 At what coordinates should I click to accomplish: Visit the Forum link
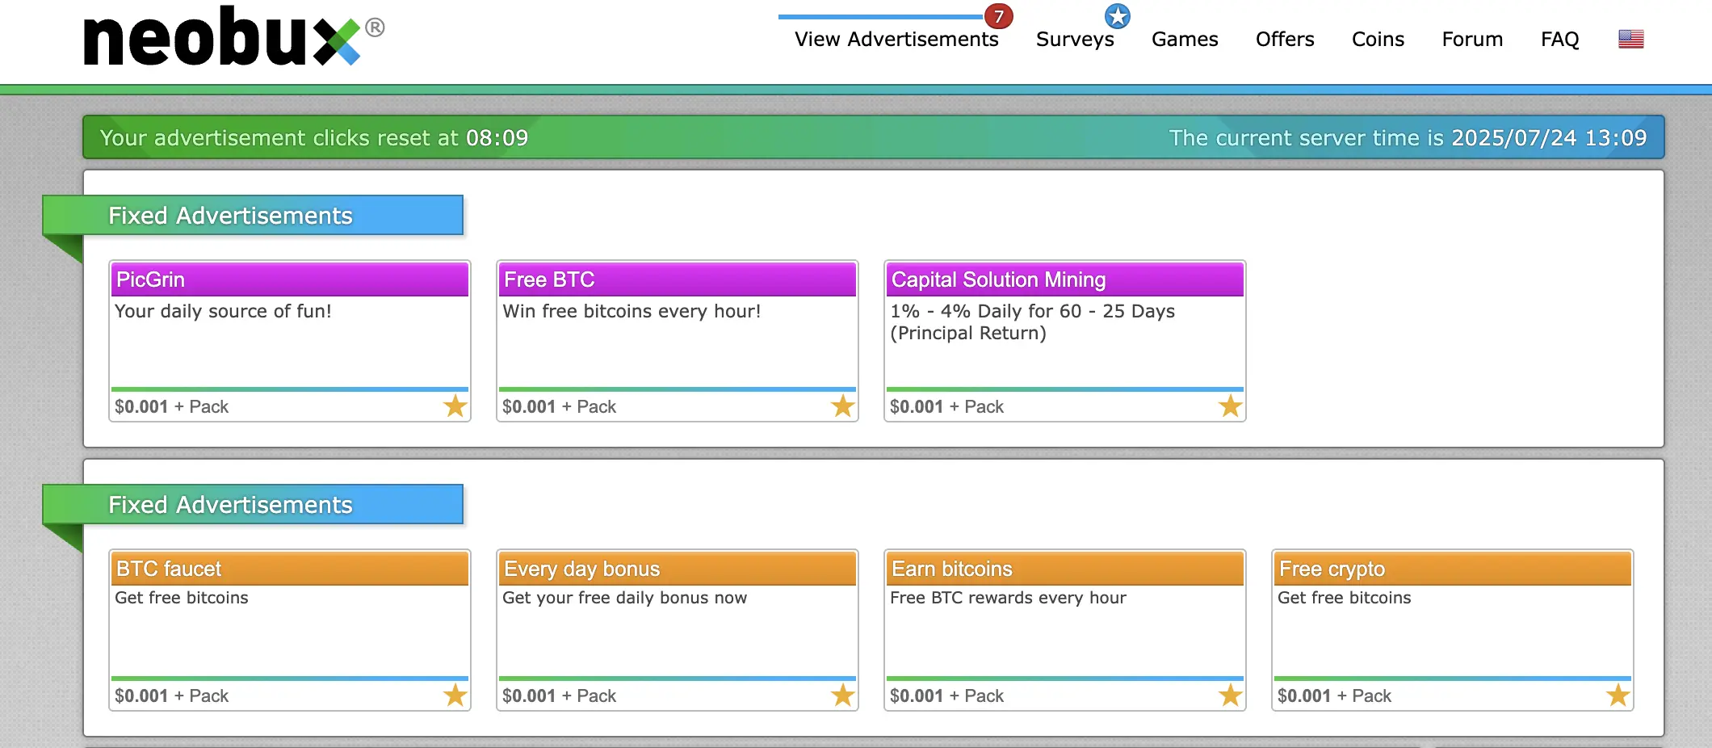tap(1472, 39)
